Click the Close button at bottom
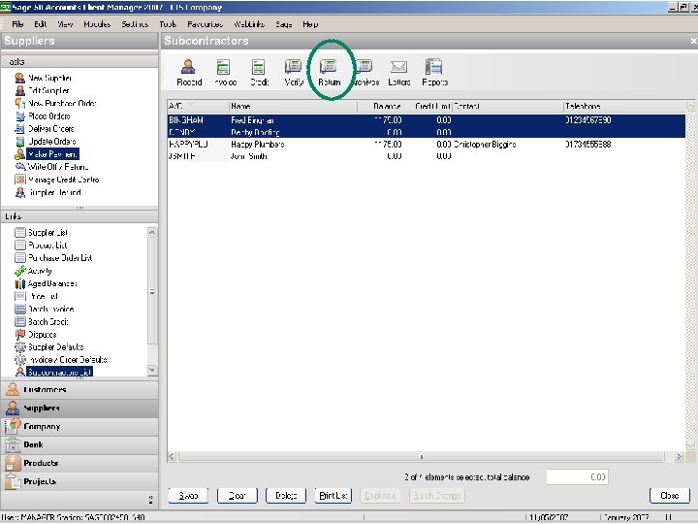 (670, 496)
